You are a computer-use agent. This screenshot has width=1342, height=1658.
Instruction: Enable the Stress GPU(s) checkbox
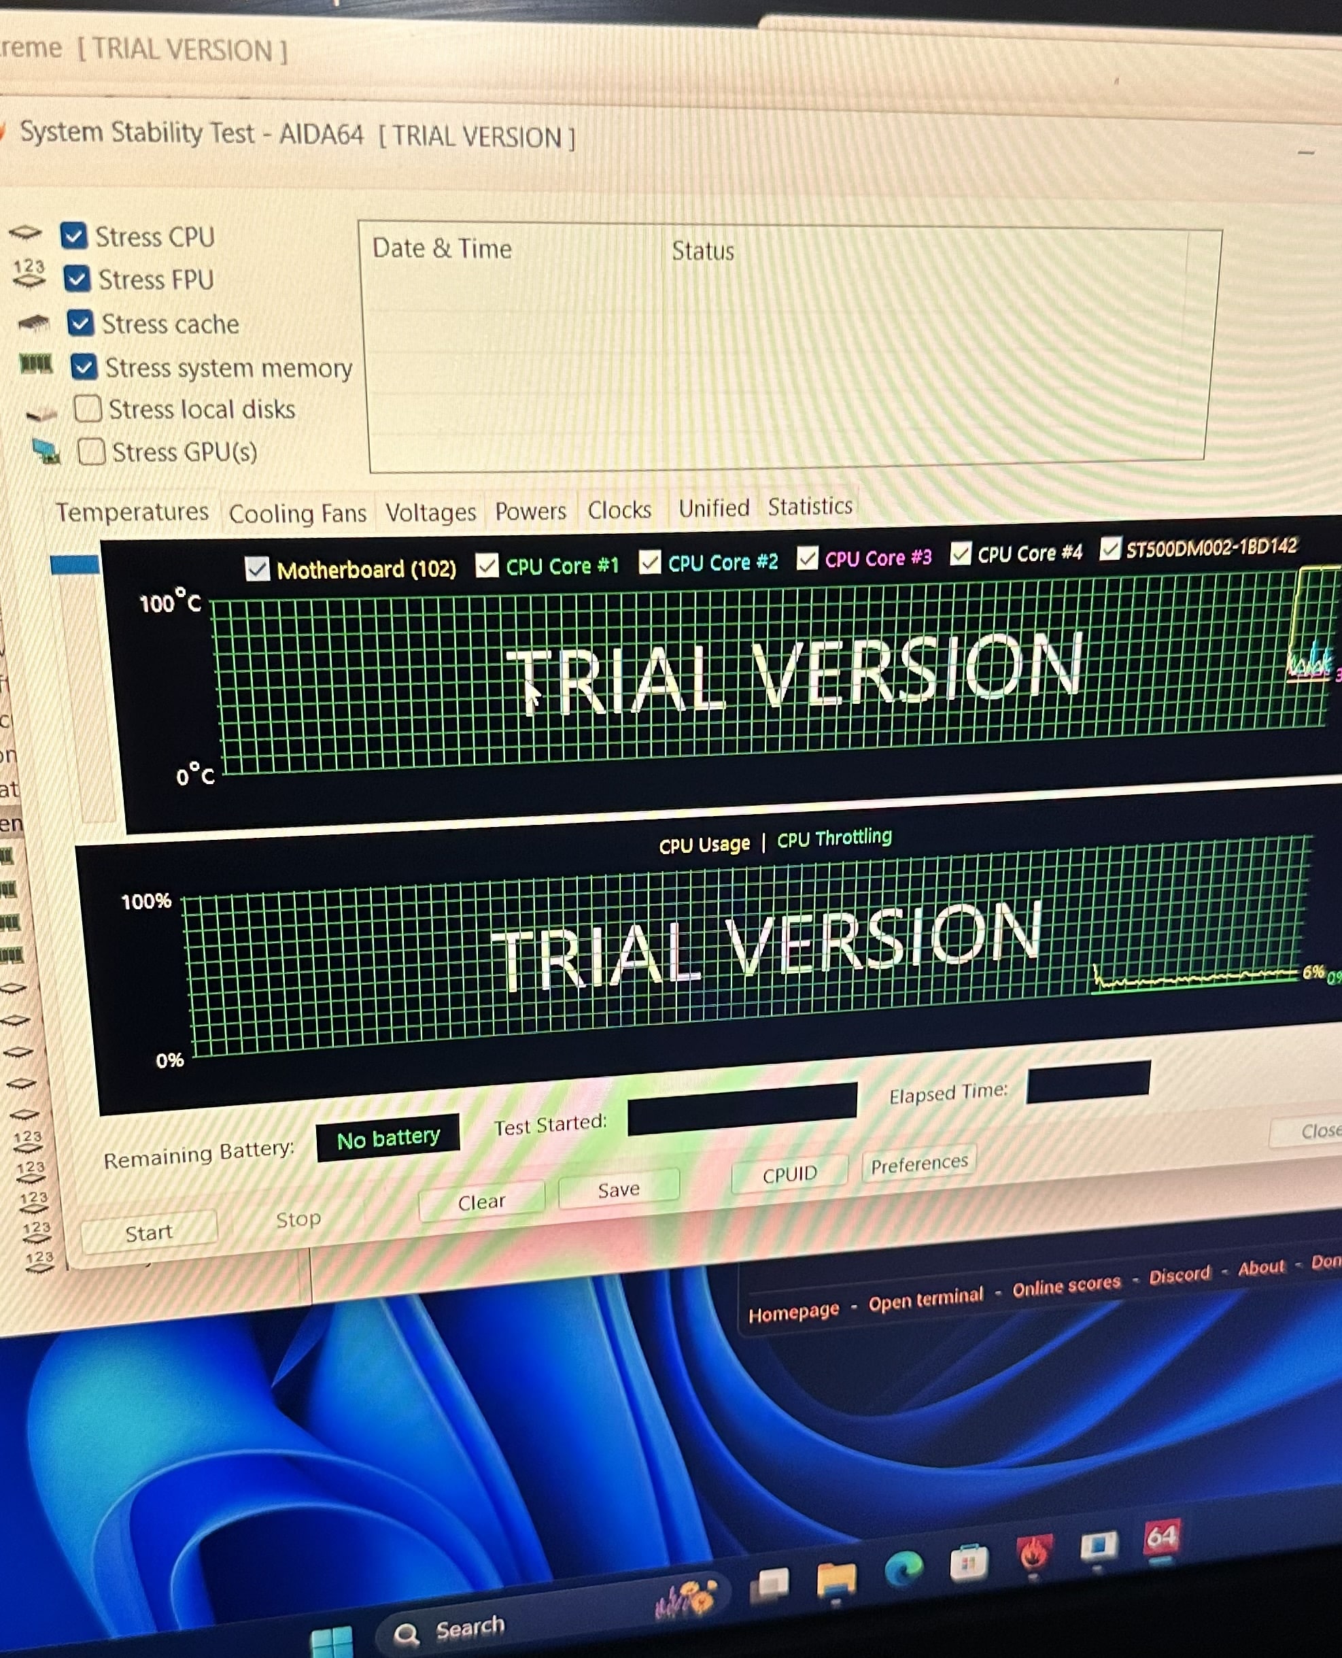pos(91,451)
